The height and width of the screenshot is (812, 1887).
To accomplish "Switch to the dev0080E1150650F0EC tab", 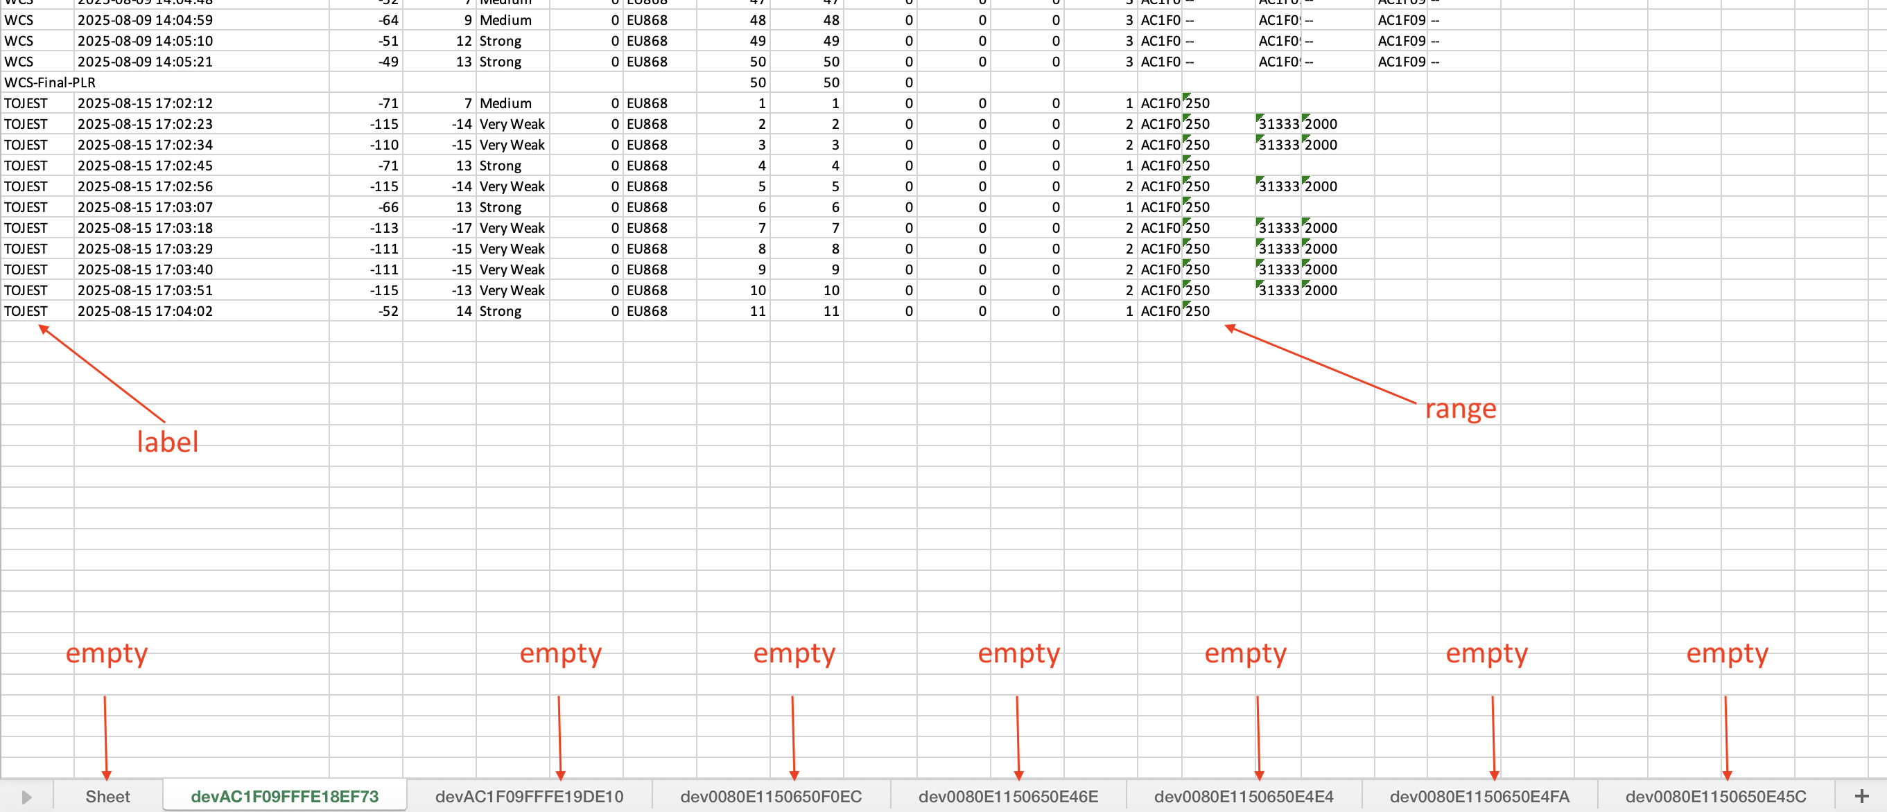I will click(771, 797).
